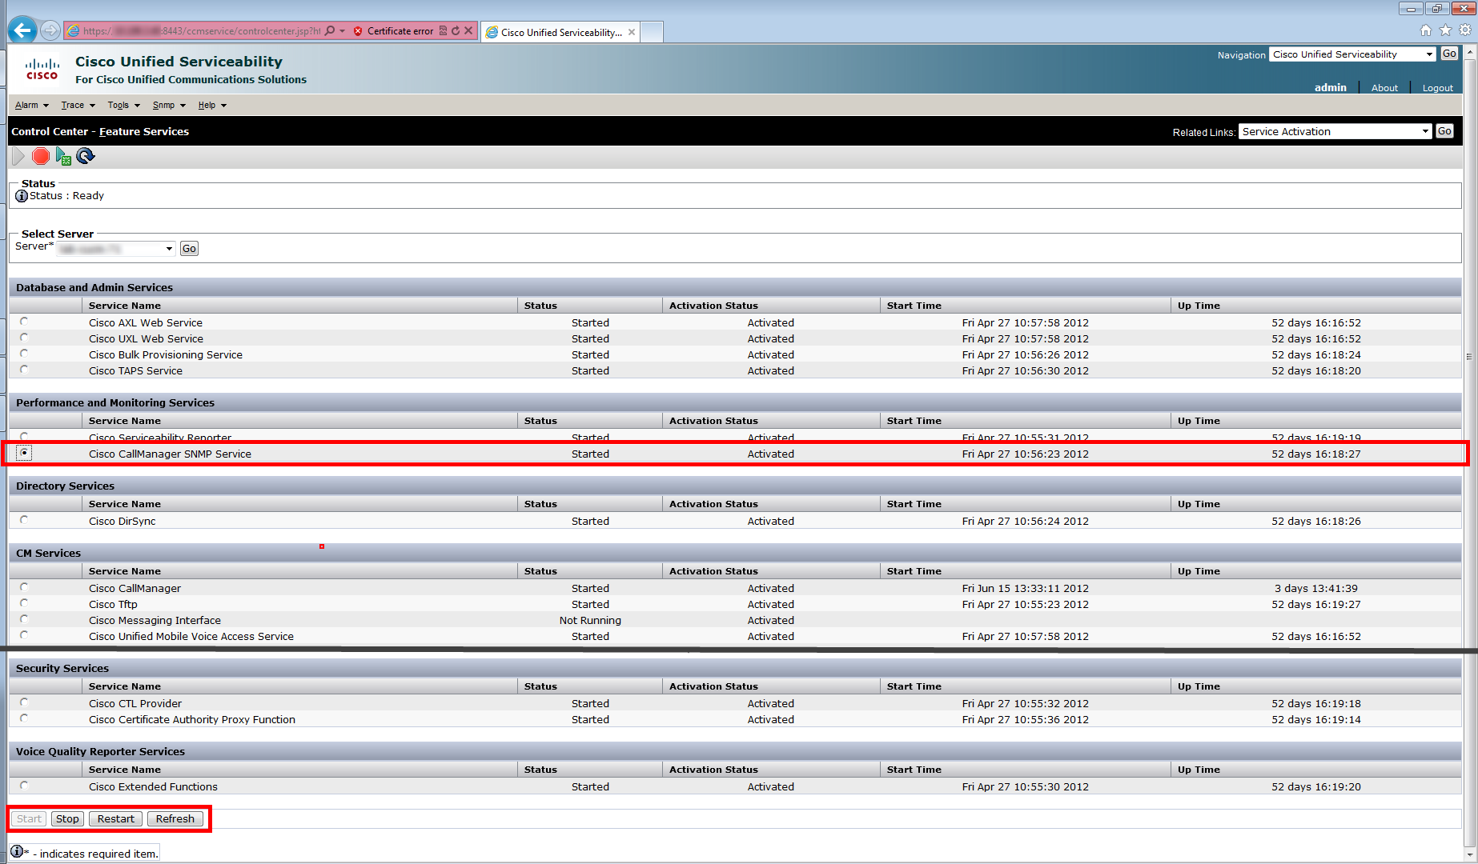Open the Certificate error security report
Screen dimensions: 1478x864
394,31
